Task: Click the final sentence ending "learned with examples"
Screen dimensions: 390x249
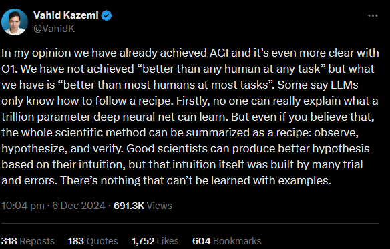Action: click(x=196, y=180)
